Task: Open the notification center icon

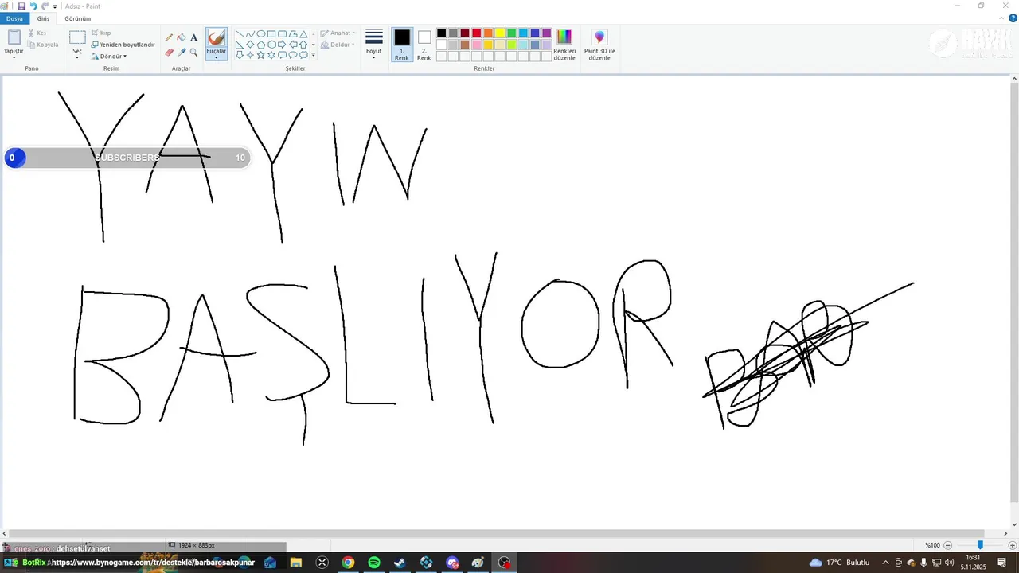Action: (1001, 563)
